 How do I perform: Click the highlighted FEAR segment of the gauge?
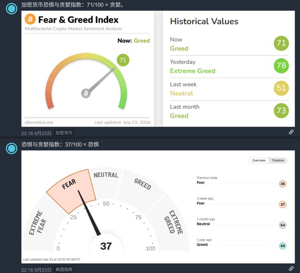pos(71,191)
